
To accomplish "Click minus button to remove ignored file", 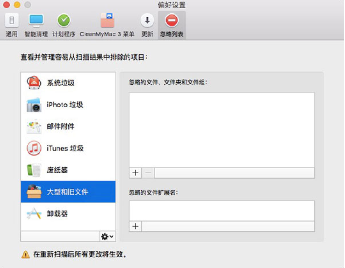I will coord(148,173).
